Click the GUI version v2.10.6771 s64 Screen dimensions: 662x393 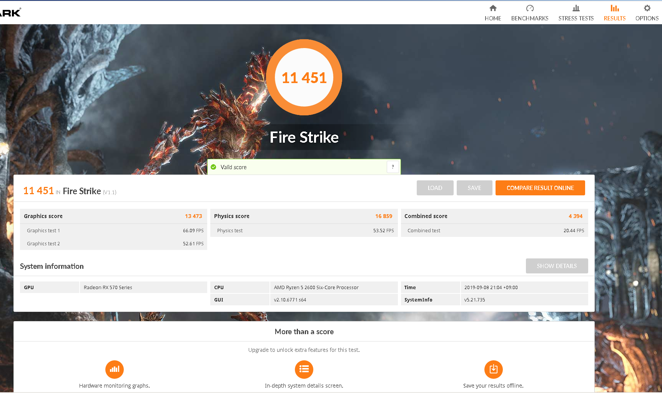pos(290,300)
